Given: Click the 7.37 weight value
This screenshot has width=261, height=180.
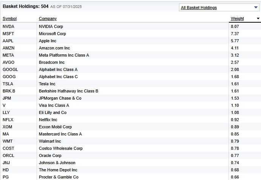Looking at the screenshot, I should [235, 34].
